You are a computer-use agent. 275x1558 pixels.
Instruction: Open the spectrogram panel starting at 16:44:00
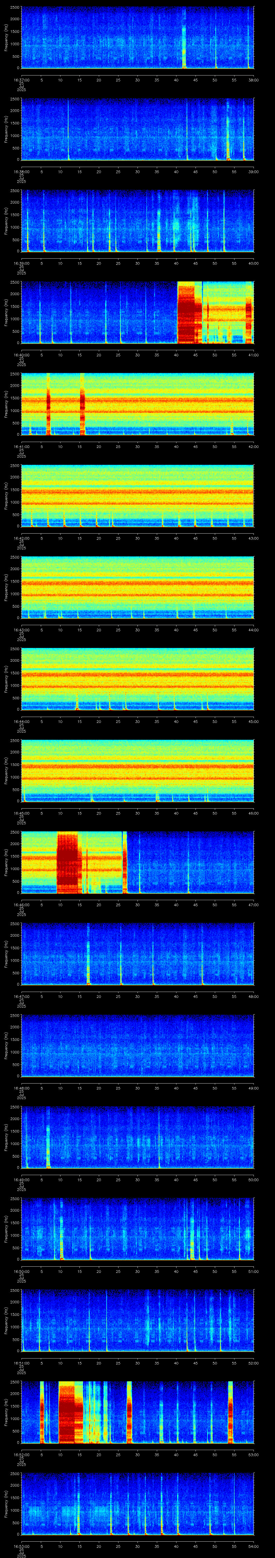coord(137,679)
